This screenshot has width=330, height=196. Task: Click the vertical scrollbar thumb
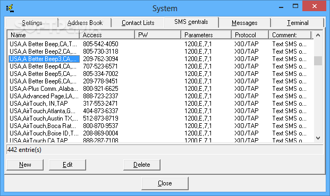click(x=318, y=61)
